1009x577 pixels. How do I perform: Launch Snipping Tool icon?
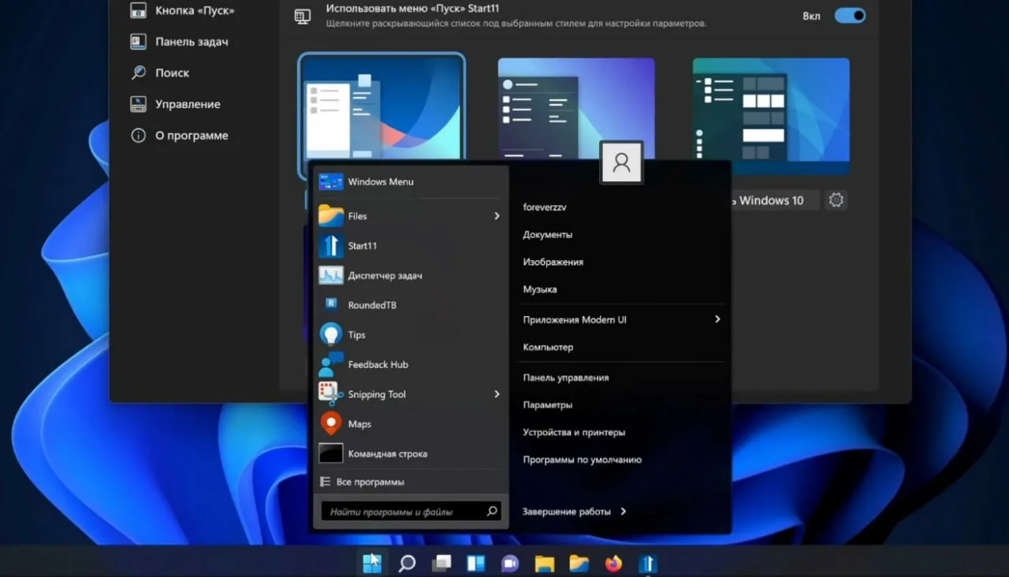331,394
